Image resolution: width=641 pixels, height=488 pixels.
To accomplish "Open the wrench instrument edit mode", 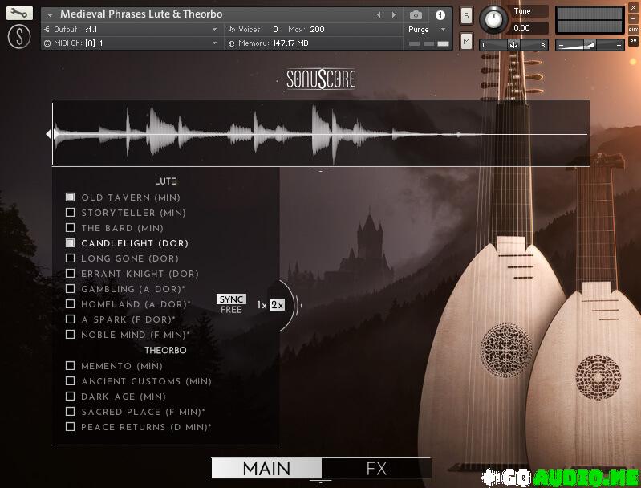I will point(19,14).
